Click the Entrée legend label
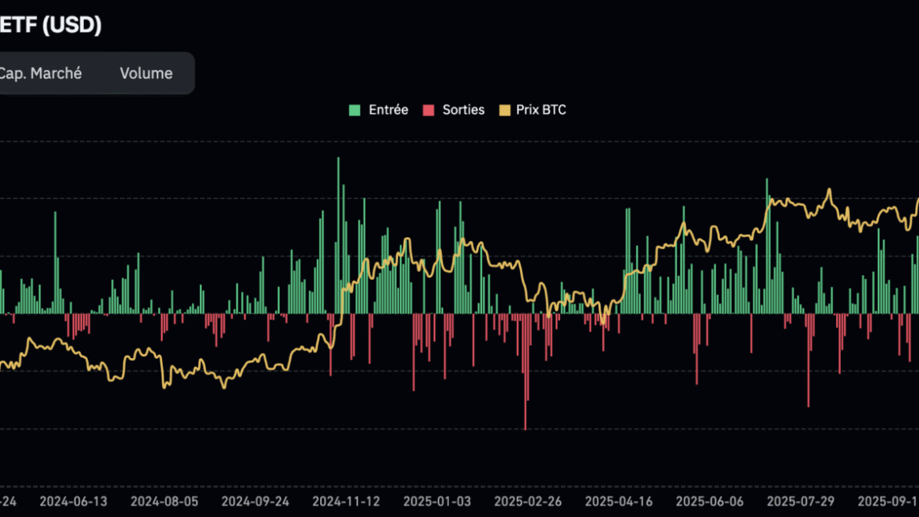Image resolution: width=919 pixels, height=517 pixels. pos(388,110)
